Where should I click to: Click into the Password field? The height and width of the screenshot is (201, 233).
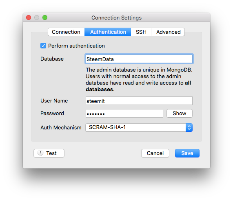coord(124,113)
